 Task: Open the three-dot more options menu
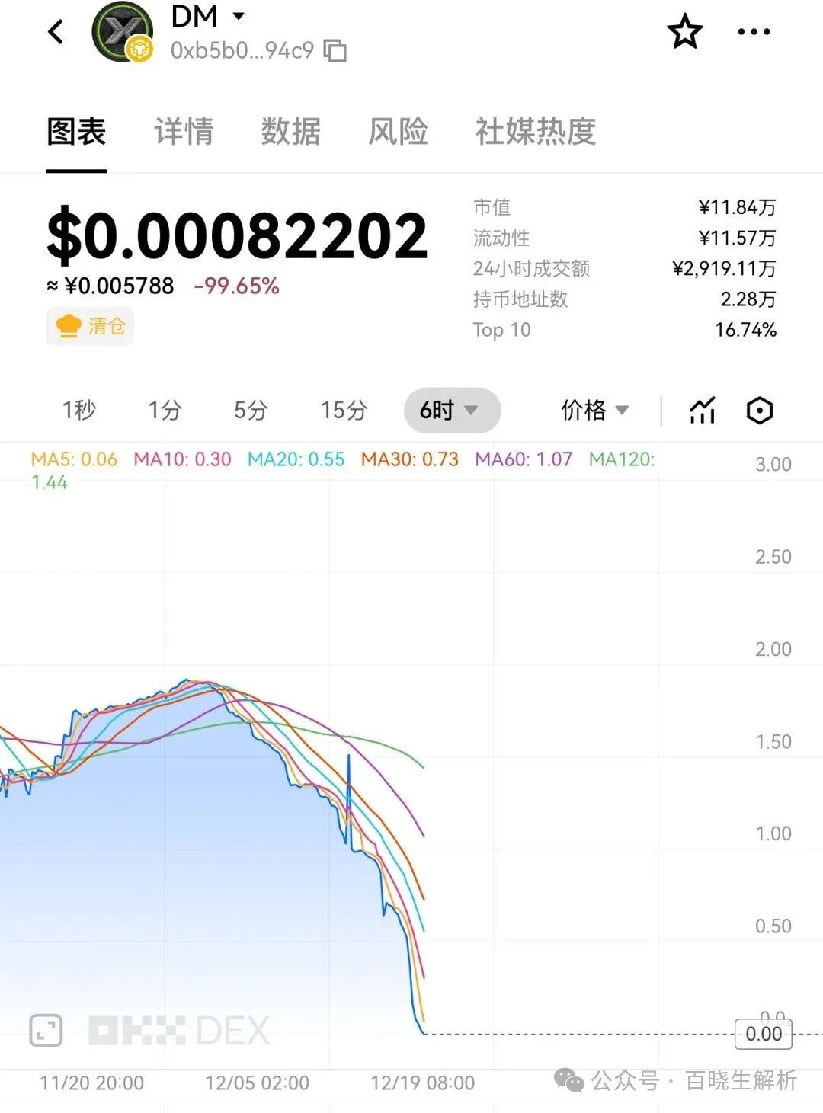[754, 31]
